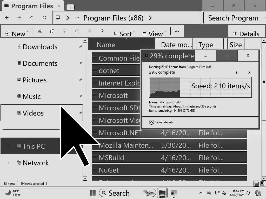
Task: Click Program Files (x86) breadcrumb
Action: pos(113,18)
